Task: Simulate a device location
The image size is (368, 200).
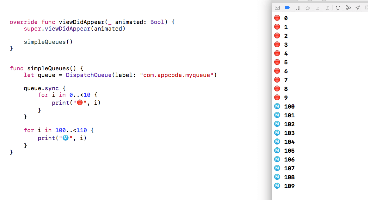Action: pyautogui.click(x=358, y=8)
